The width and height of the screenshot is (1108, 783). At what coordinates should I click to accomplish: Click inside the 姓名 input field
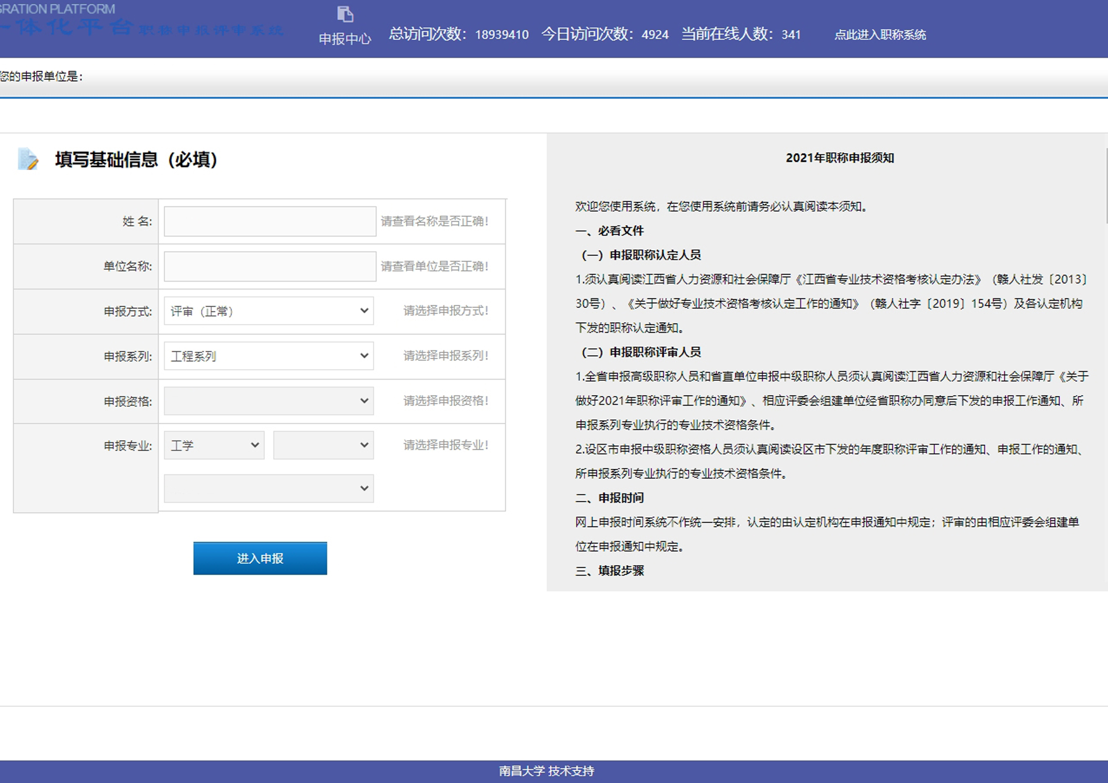coord(269,221)
